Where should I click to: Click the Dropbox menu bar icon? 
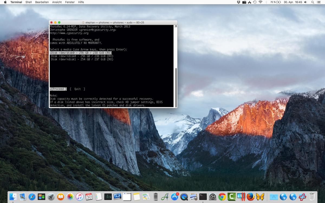point(238,2)
